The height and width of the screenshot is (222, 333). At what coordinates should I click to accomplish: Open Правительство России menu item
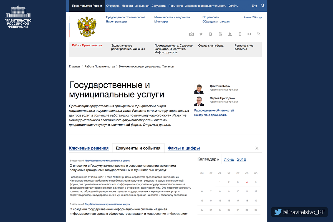[x=87, y=6]
